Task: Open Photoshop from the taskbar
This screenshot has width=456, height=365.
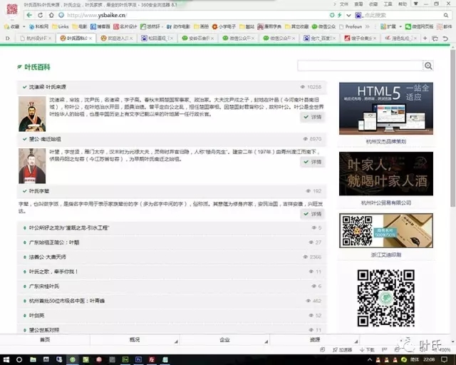Action: click(x=138, y=360)
